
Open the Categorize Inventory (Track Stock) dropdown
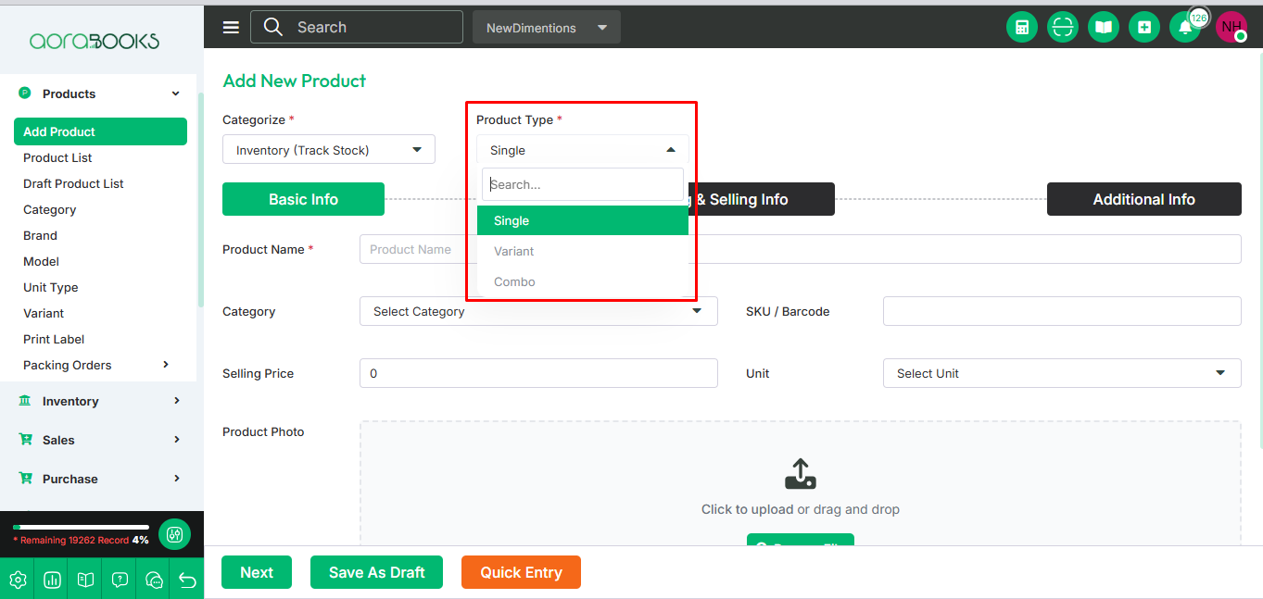coord(329,150)
